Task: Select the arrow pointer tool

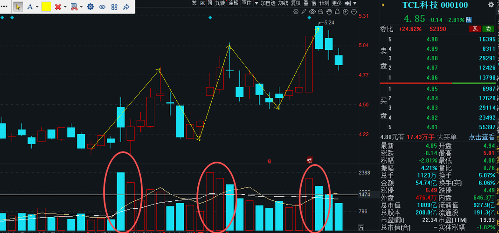Action: 18,7
